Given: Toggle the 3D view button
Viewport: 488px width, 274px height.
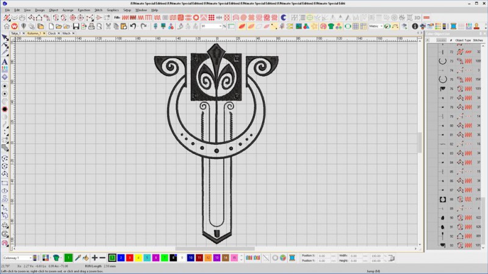Looking at the screenshot, I should tap(417, 18).
